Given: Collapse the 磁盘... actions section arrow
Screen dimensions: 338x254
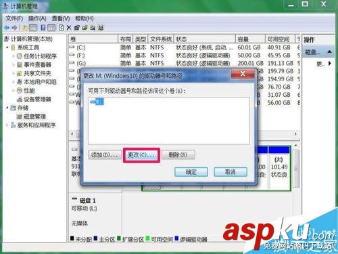Looking at the screenshot, I should pos(329,52).
